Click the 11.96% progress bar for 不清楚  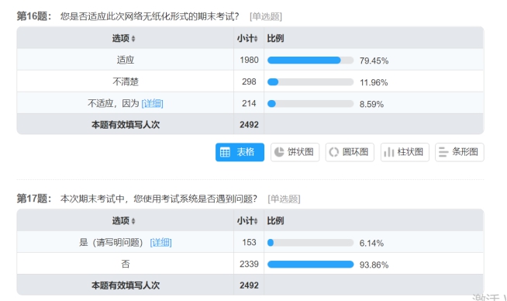coord(310,82)
